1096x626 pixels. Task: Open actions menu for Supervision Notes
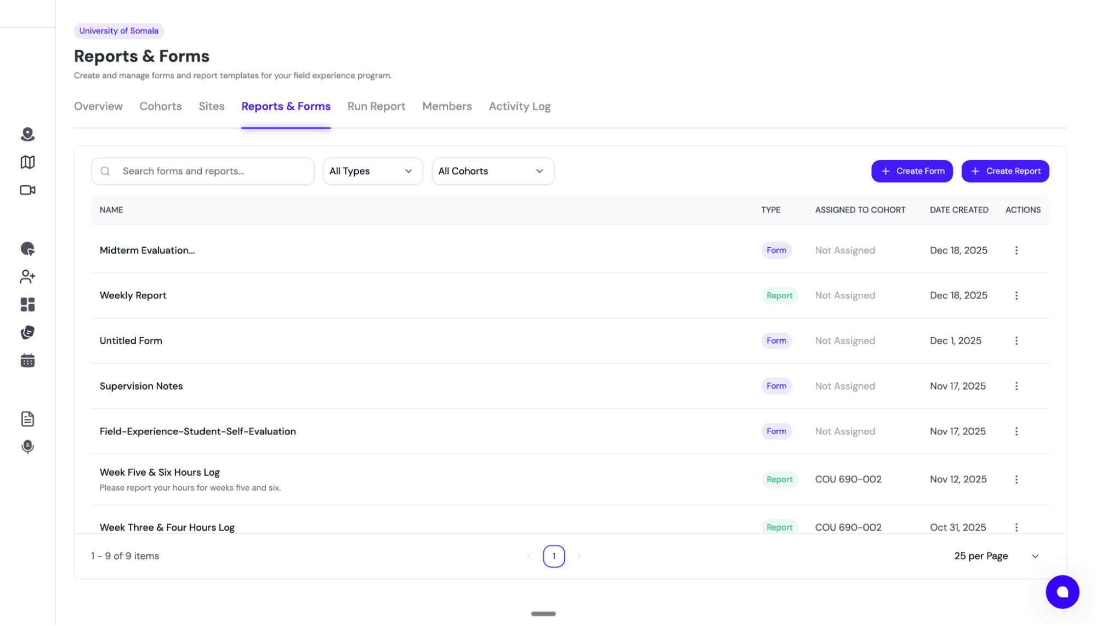coord(1017,386)
